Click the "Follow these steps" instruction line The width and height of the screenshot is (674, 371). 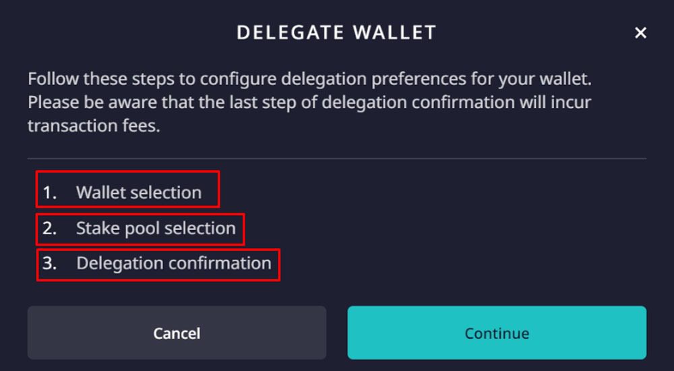pos(309,78)
